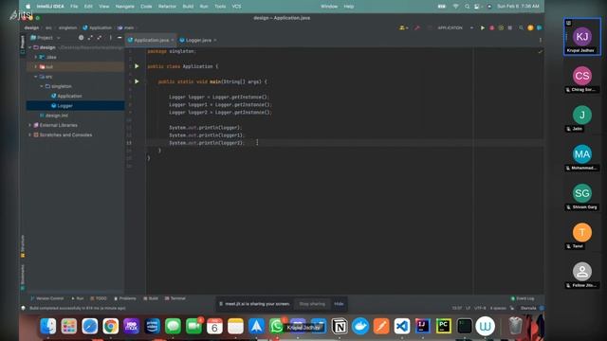607x341 pixels.
Task: Toggle the Bookmarks vertical side tab
Action: click(23, 277)
